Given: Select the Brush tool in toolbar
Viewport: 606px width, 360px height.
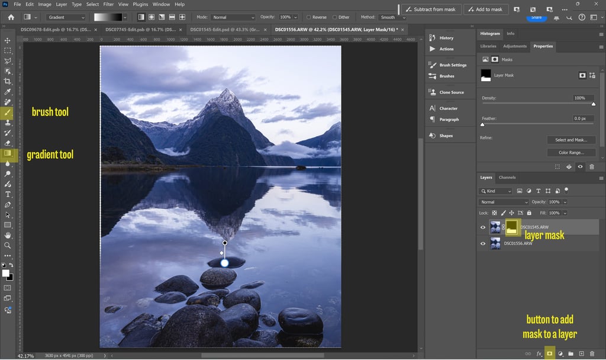Looking at the screenshot, I should tap(7, 112).
